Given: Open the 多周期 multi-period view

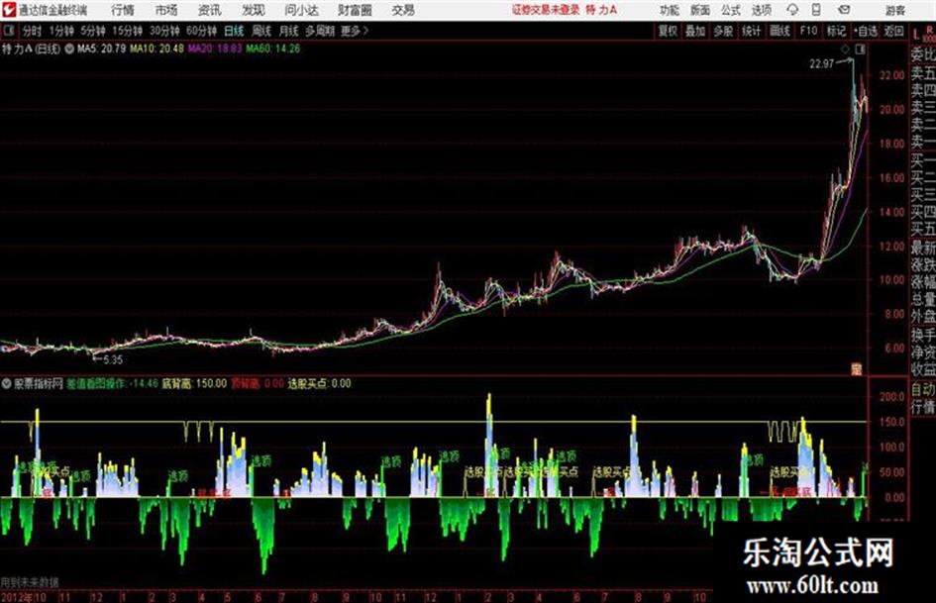Looking at the screenshot, I should 319,31.
